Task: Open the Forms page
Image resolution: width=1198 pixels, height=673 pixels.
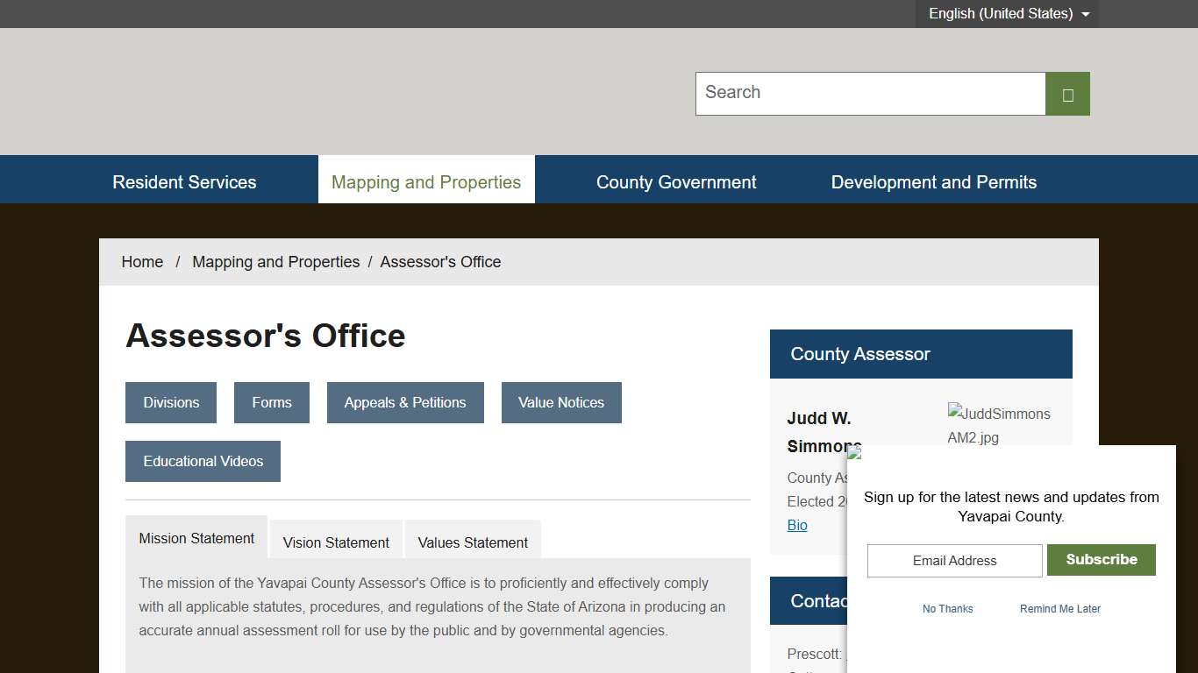Action: 271,402
